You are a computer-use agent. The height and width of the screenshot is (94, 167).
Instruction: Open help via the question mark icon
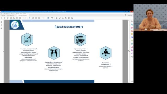click(126, 15)
